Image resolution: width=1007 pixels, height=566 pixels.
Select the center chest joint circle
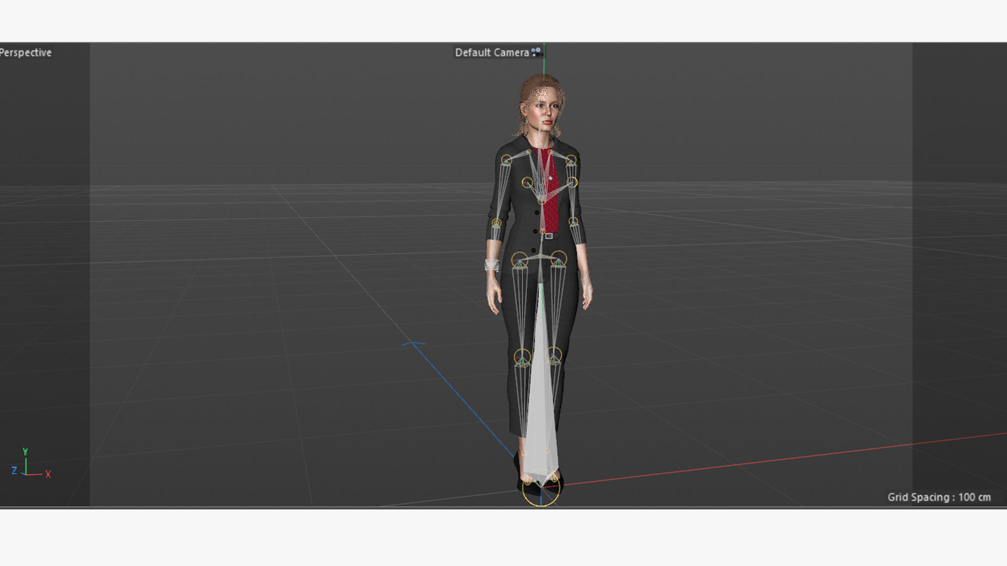[542, 200]
